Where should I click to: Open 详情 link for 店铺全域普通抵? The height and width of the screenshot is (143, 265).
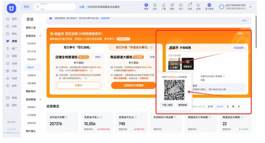98,57
